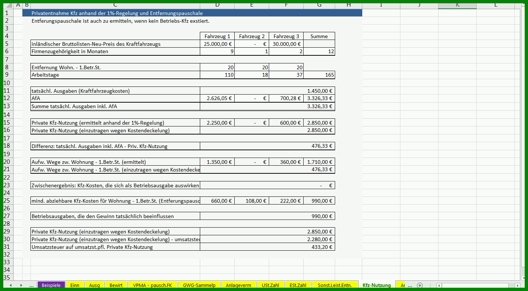Click the 'Differenz: tatsächl. Ausgaben inkl. AfA' label
The width and height of the screenshot is (528, 291).
(x=115, y=146)
